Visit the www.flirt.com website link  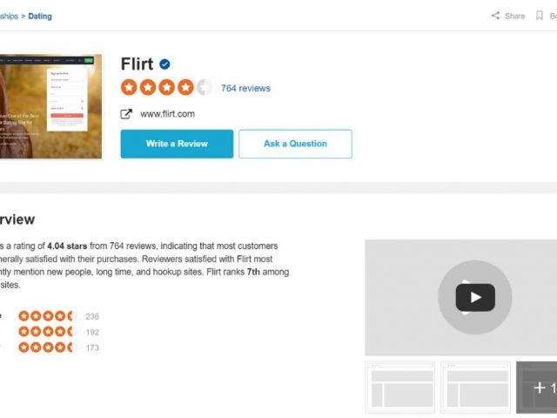167,114
